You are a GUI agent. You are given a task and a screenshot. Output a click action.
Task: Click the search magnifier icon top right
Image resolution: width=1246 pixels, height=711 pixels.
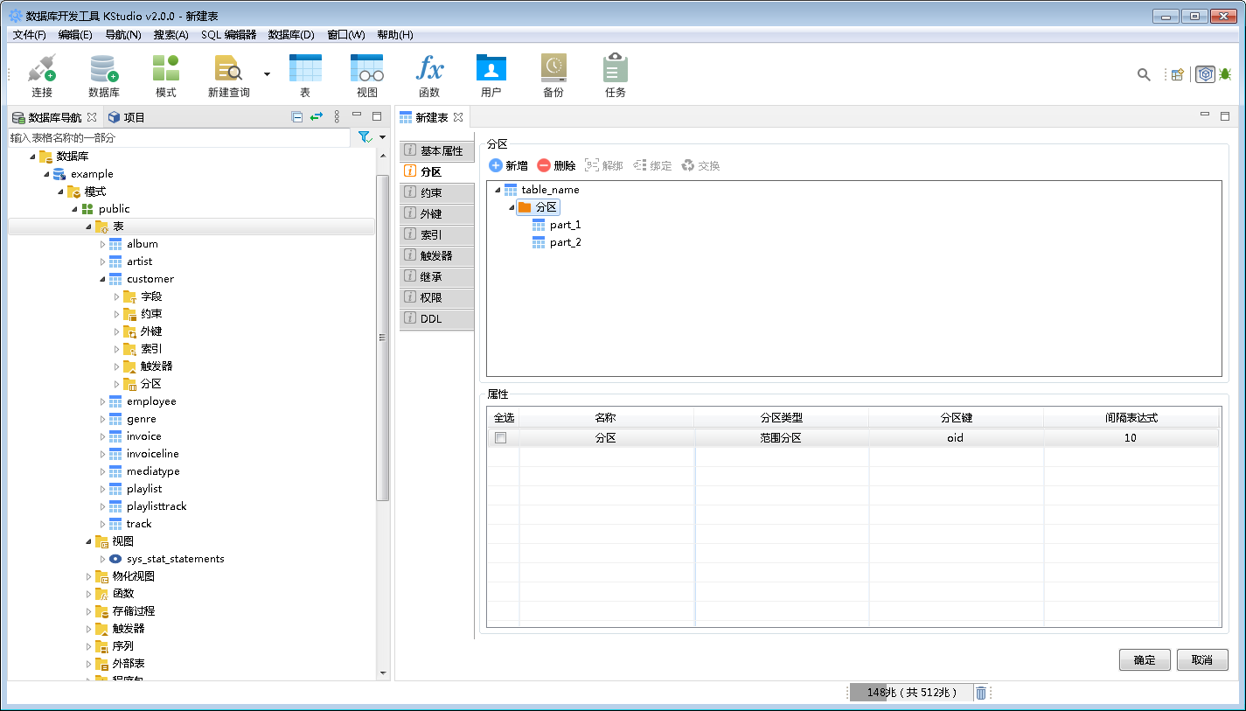pos(1144,74)
